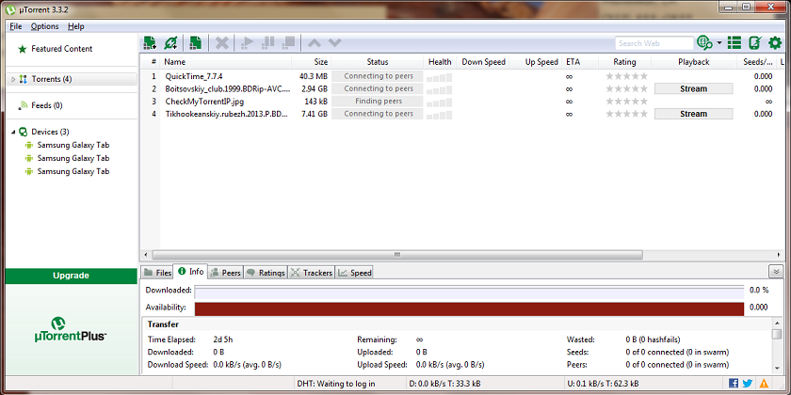This screenshot has width=791, height=395.
Task: Click the µTorrentPlus logo banner
Action: (x=72, y=329)
